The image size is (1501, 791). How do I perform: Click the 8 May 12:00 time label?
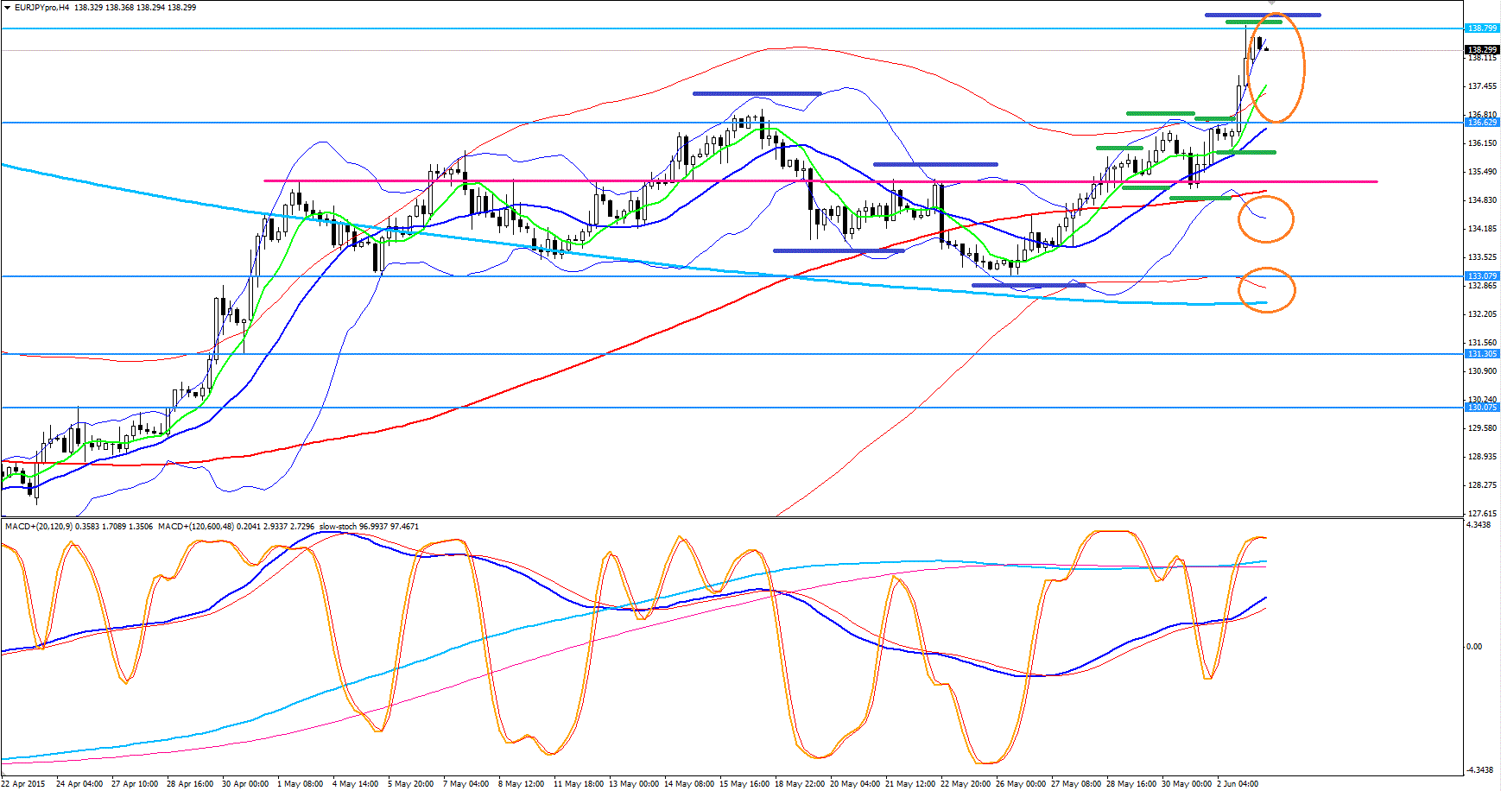point(522,784)
